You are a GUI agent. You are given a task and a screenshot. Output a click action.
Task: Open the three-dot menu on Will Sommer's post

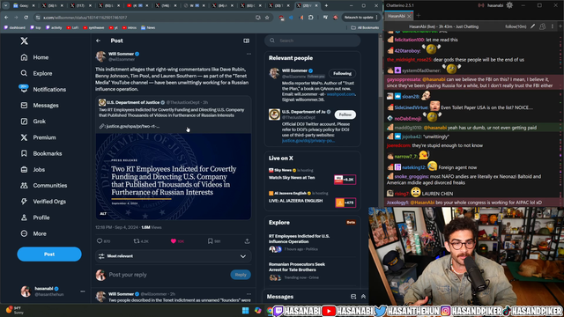(249, 54)
